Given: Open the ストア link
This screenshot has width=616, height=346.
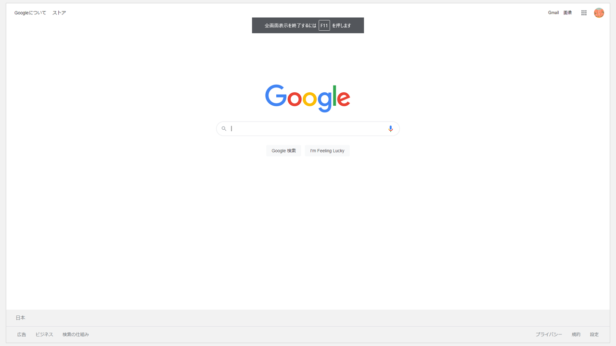Looking at the screenshot, I should tap(59, 13).
